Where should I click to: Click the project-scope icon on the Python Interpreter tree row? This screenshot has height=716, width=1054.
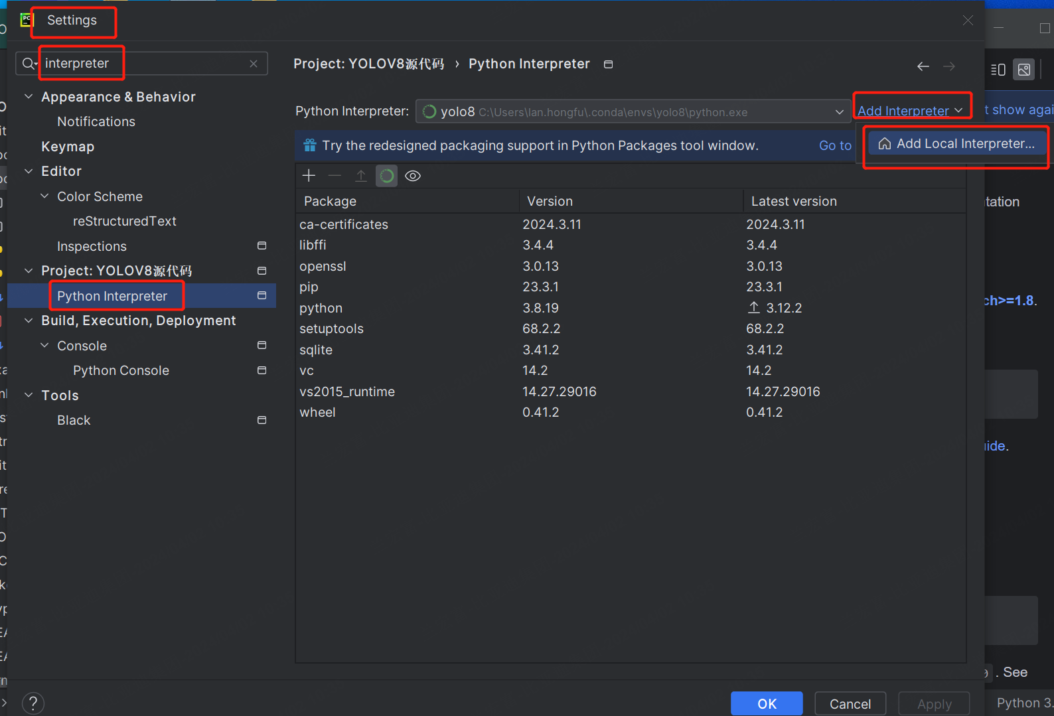(x=262, y=295)
